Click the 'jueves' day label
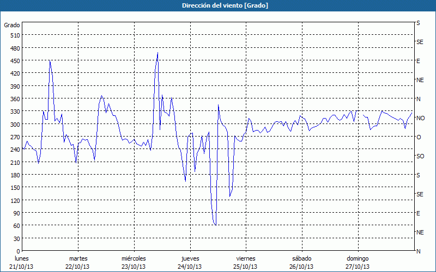 pyautogui.click(x=190, y=258)
